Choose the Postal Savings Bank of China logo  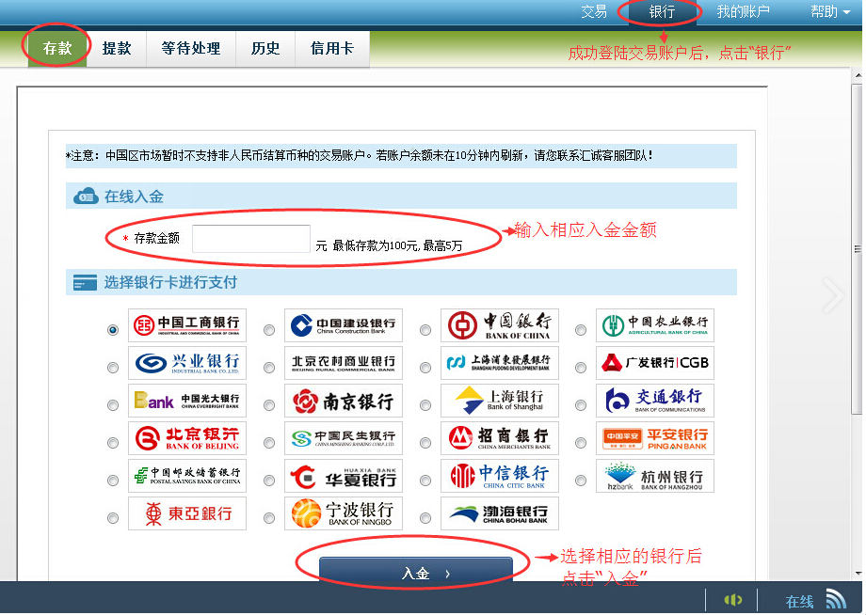pos(187,477)
